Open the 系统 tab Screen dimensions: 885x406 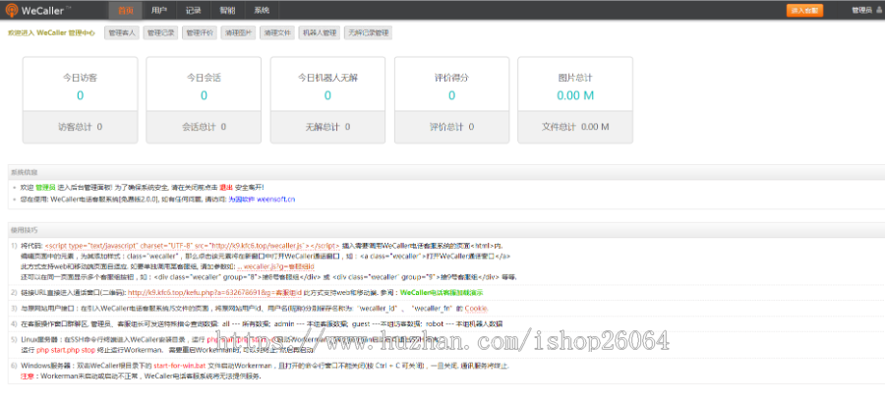(x=262, y=10)
